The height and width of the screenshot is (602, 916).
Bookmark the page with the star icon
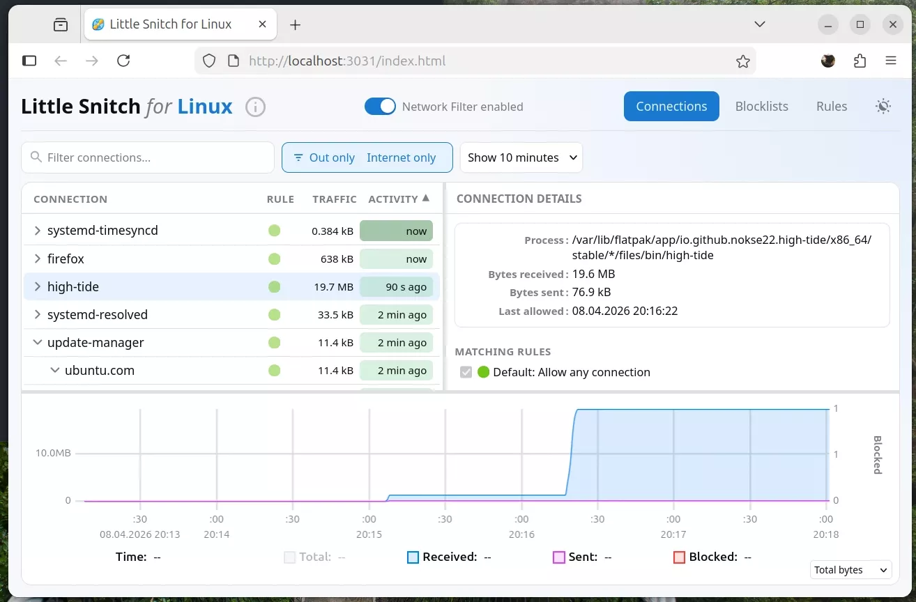point(743,61)
